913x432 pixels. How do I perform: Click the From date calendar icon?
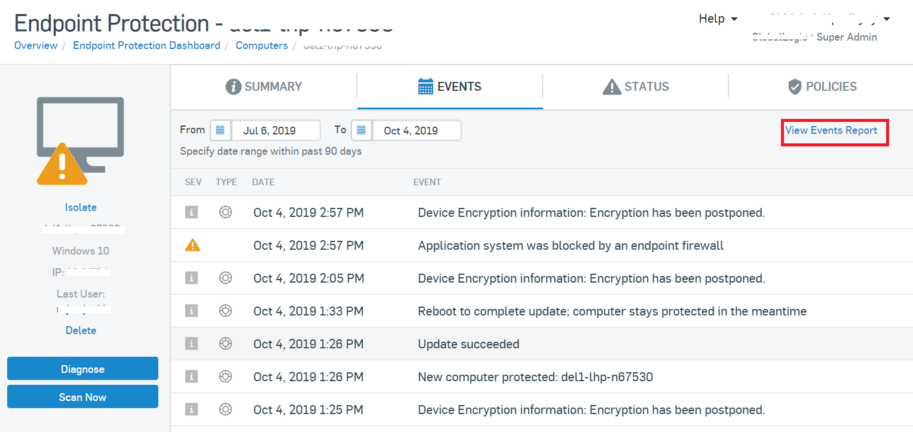coord(220,130)
